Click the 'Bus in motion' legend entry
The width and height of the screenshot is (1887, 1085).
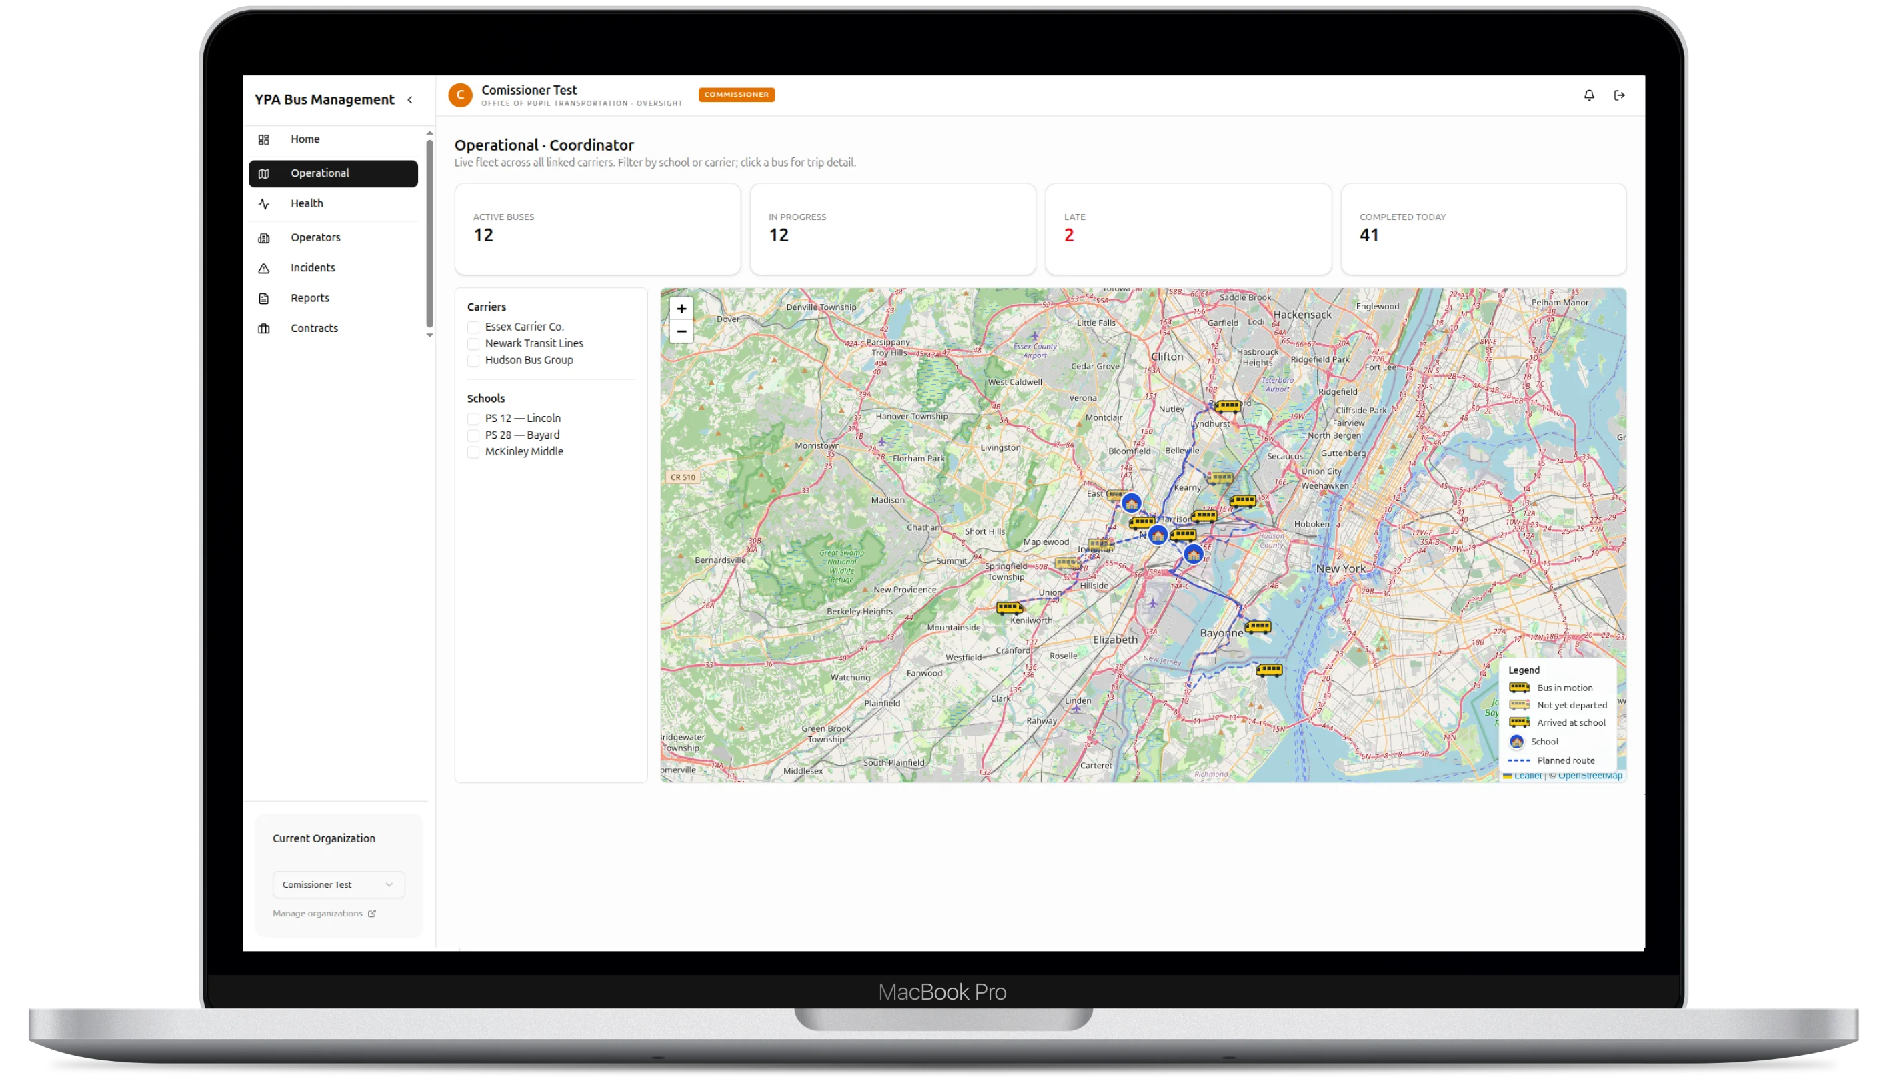pyautogui.click(x=1550, y=688)
